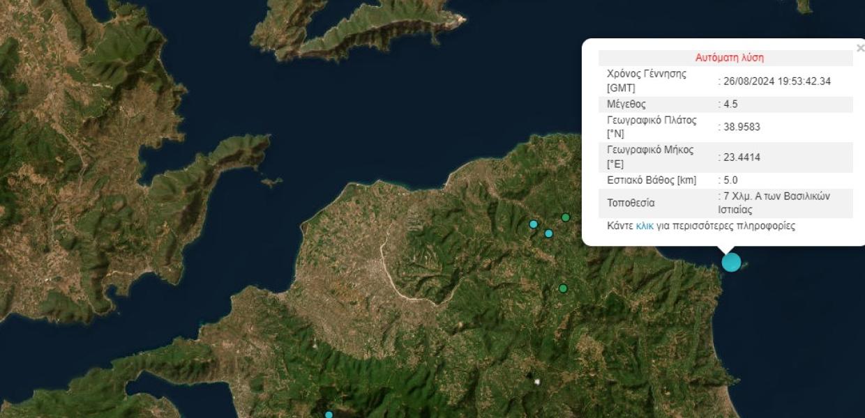Follow the "κλικ" link for more information
The image size is (865, 418).
point(645,226)
